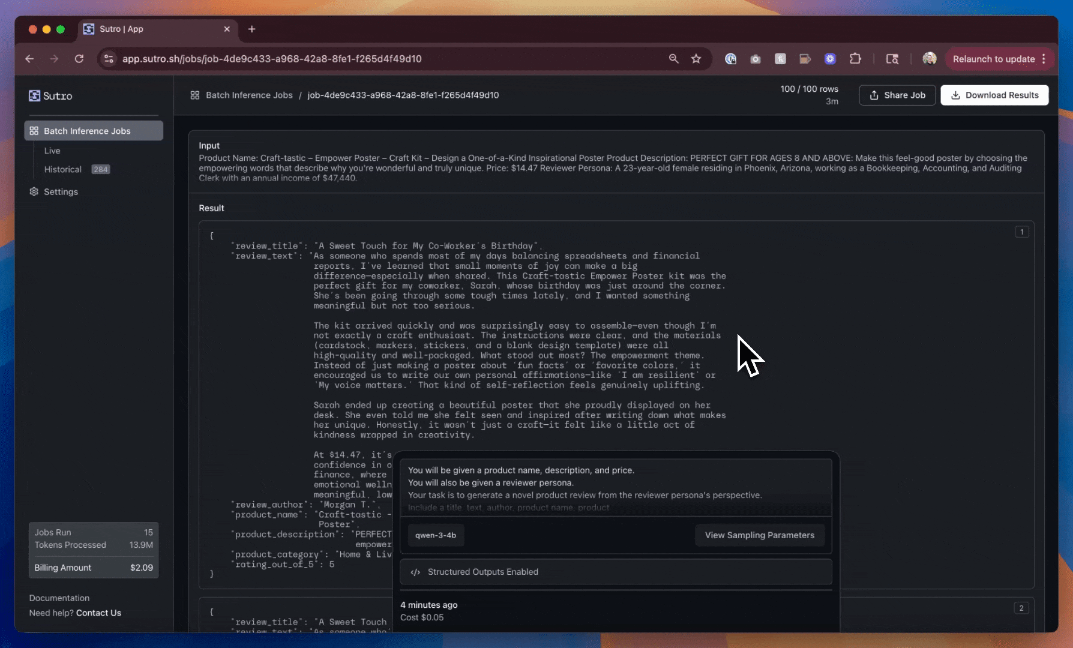1073x648 pixels.
Task: Open a new browser tab
Action: 251,29
